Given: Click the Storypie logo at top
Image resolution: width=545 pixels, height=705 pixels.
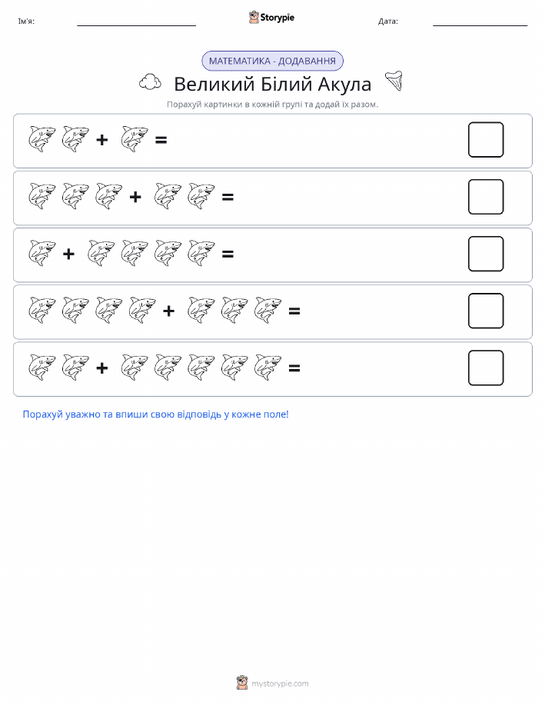Looking at the screenshot, I should click(271, 18).
